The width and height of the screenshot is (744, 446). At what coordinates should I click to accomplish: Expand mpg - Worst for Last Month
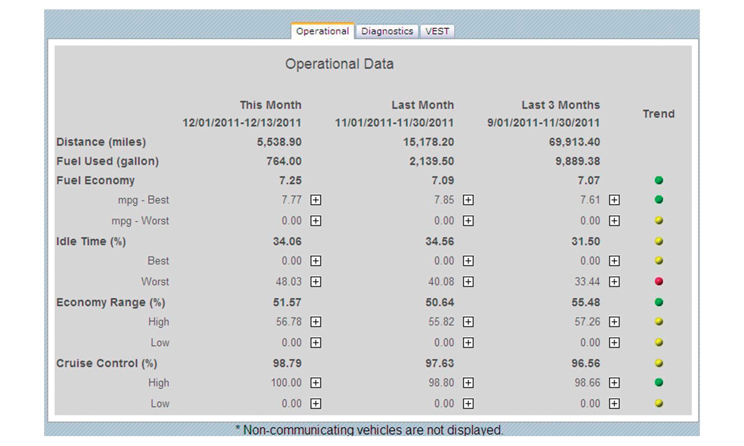[x=468, y=221]
